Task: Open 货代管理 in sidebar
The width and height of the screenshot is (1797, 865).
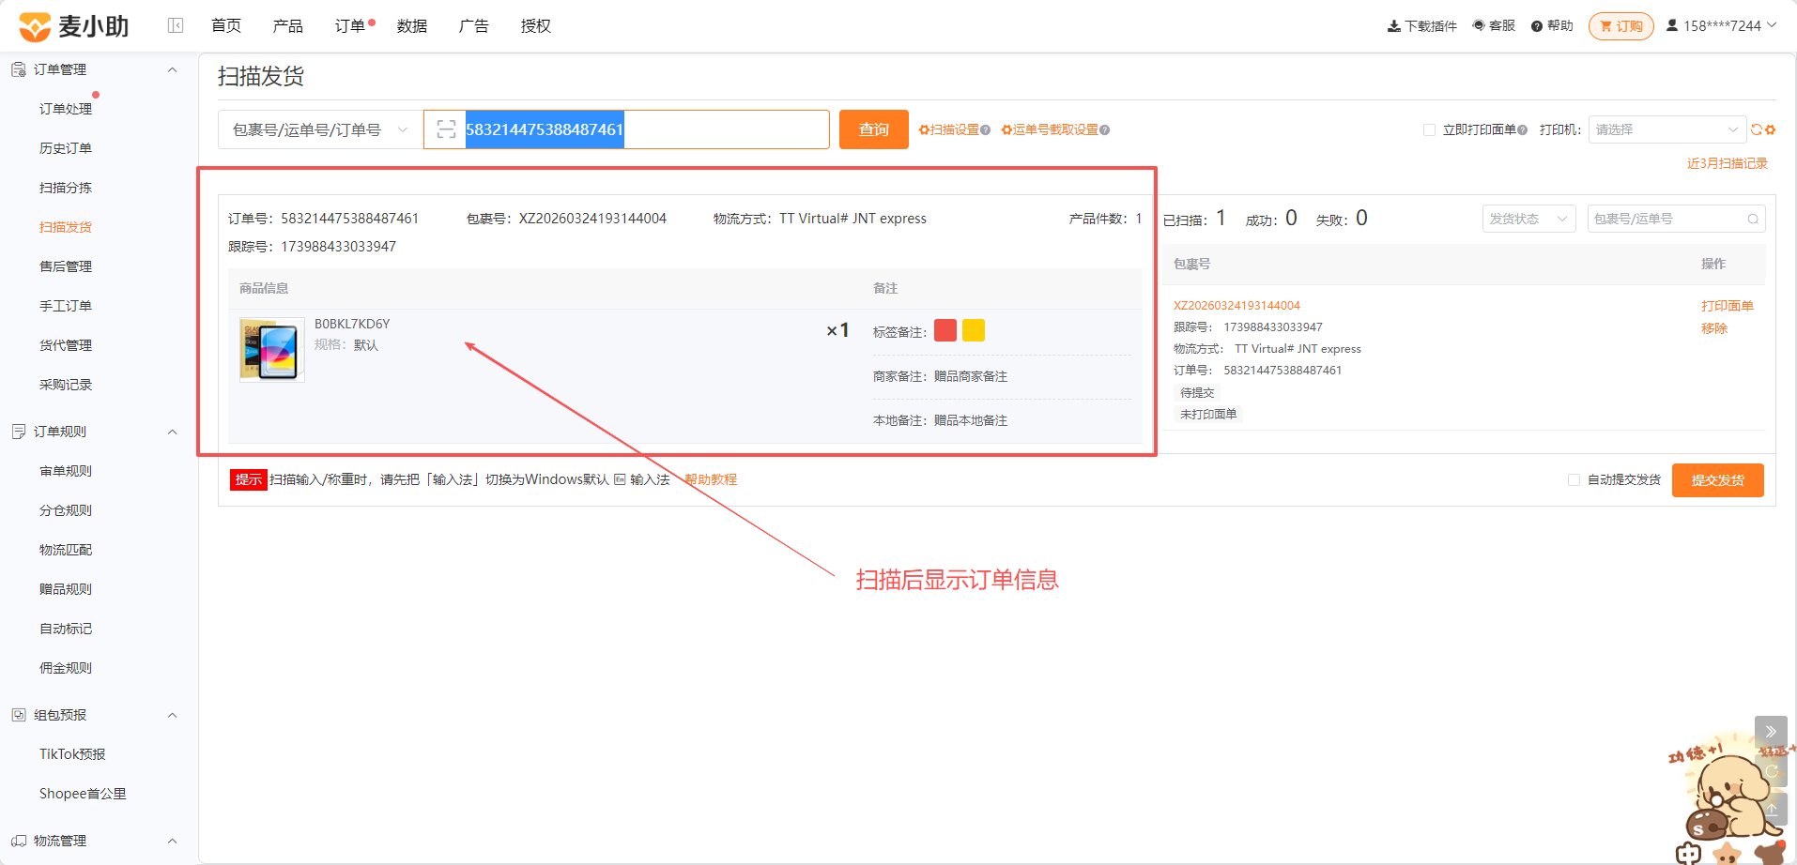Action: pyautogui.click(x=66, y=345)
